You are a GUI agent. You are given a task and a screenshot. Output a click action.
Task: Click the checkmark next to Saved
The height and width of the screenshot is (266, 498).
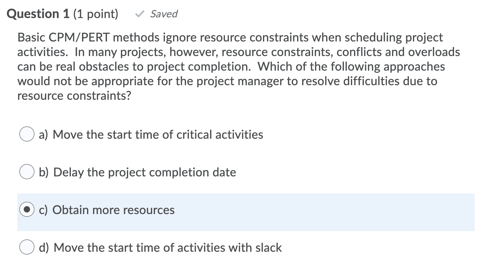140,13
